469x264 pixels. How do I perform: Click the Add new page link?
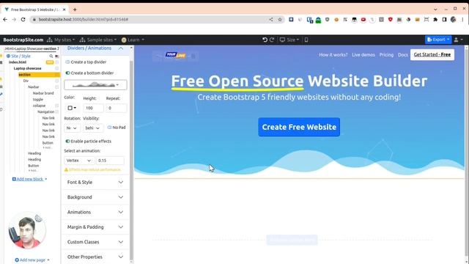tap(32, 260)
